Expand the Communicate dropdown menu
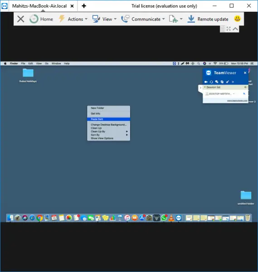 143,19
